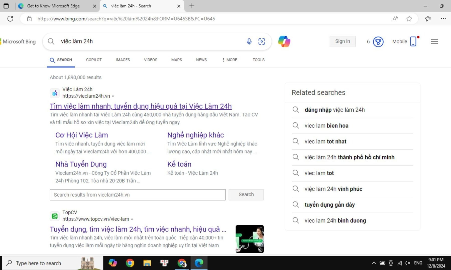
Task: Open the MORE search categories menu
Action: [x=230, y=60]
